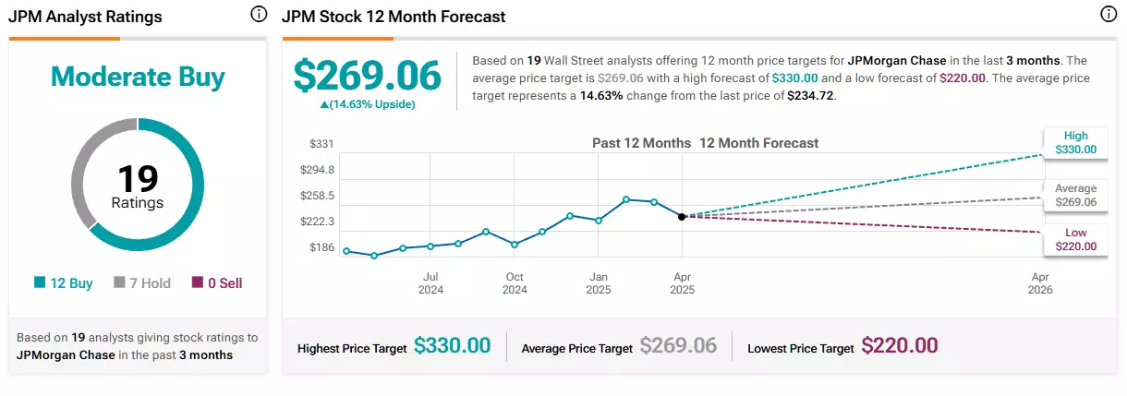Image resolution: width=1127 pixels, height=396 pixels.
Task: Click the Highest Price Target $330.00 value
Action: [452, 346]
